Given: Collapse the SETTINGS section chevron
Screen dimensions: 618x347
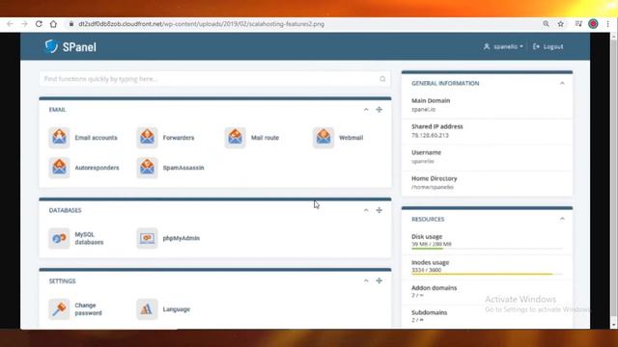Looking at the screenshot, I should point(366,280).
